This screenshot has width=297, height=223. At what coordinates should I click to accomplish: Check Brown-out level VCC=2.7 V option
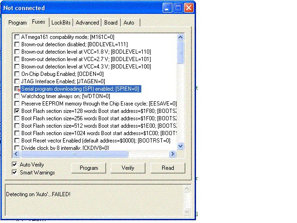[17, 59]
